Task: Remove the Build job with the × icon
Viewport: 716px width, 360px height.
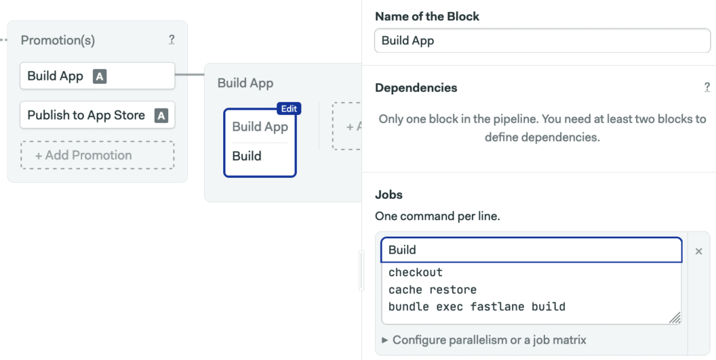Action: (698, 251)
